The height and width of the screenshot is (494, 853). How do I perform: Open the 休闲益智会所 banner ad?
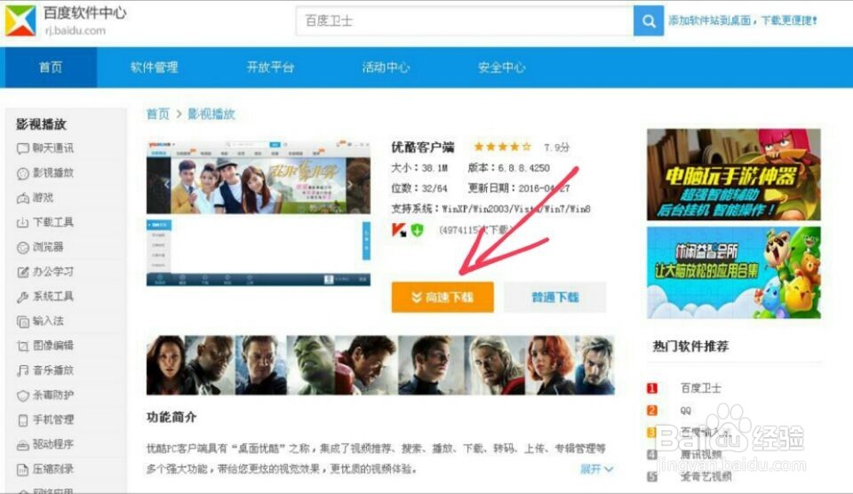[734, 273]
